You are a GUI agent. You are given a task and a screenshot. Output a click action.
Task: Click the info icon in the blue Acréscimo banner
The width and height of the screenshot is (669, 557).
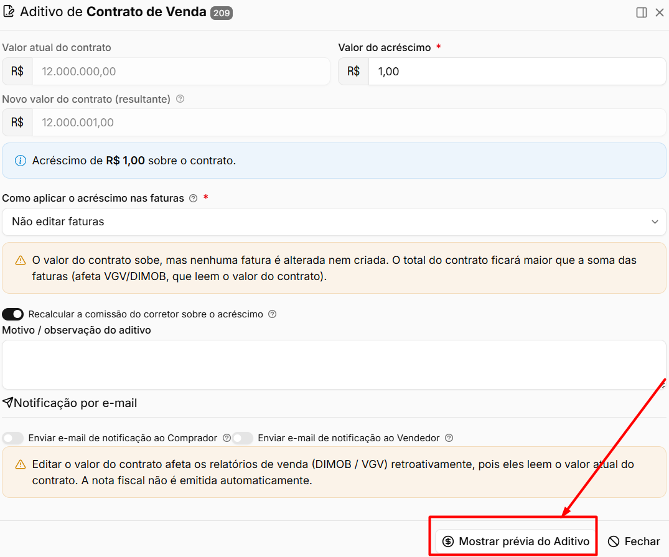tap(21, 161)
